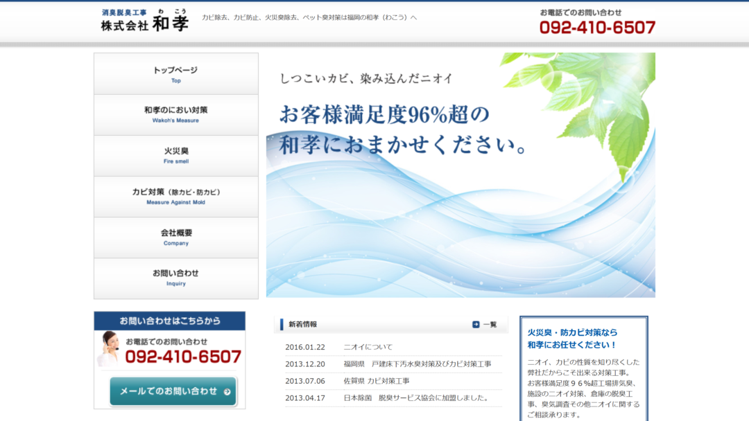749x421 pixels.
Task: Open news 佐賀県 カビ対策工事
Action: (x=377, y=381)
